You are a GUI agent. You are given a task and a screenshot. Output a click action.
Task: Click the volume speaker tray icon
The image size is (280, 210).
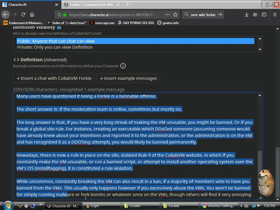pyautogui.click(x=259, y=206)
